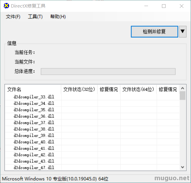Close the DirectX修复工具 window

point(182,6)
